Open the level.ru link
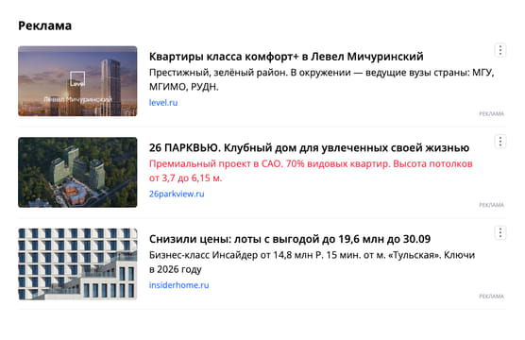Screen dimensions: 525x340 coord(163,103)
